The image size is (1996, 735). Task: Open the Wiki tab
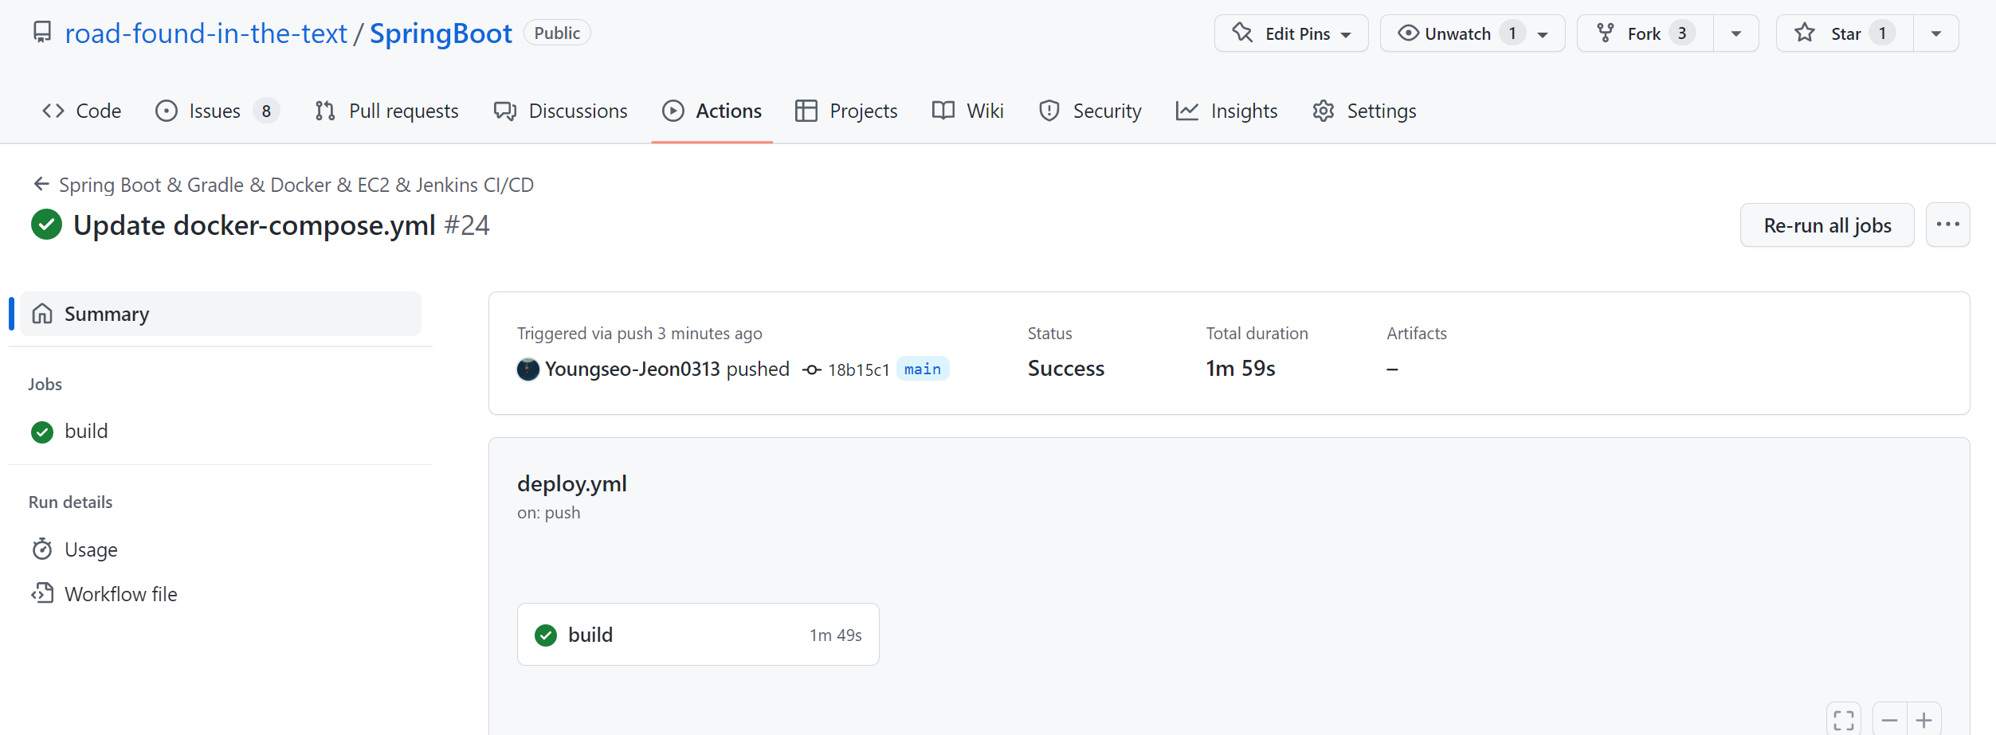point(968,111)
